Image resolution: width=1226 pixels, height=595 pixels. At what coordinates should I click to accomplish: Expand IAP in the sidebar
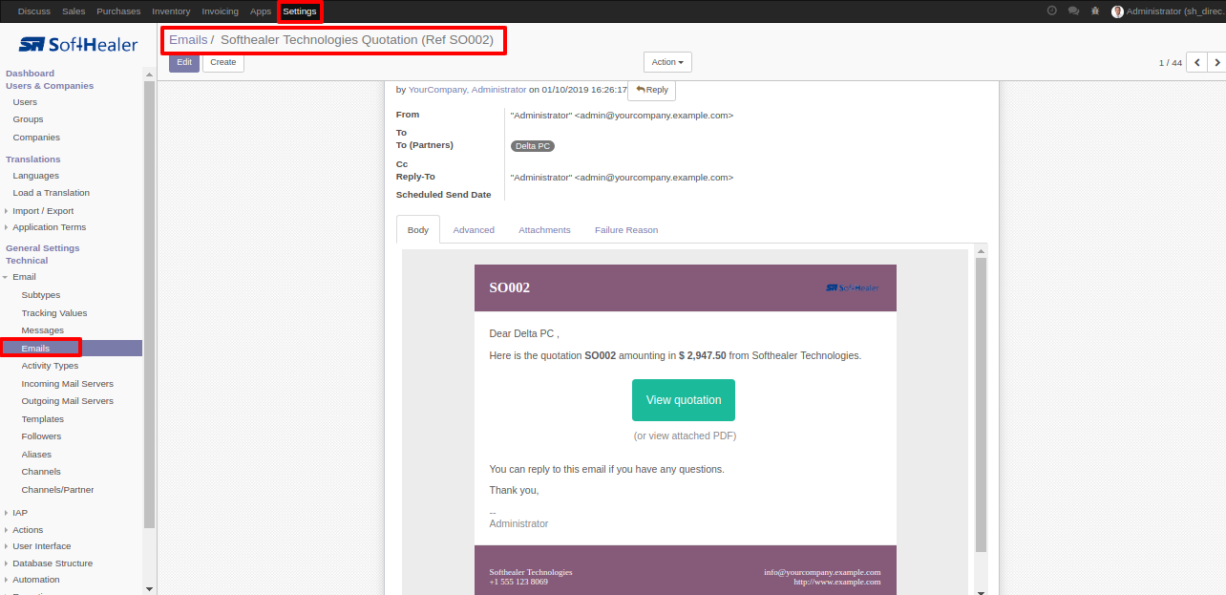(x=20, y=513)
